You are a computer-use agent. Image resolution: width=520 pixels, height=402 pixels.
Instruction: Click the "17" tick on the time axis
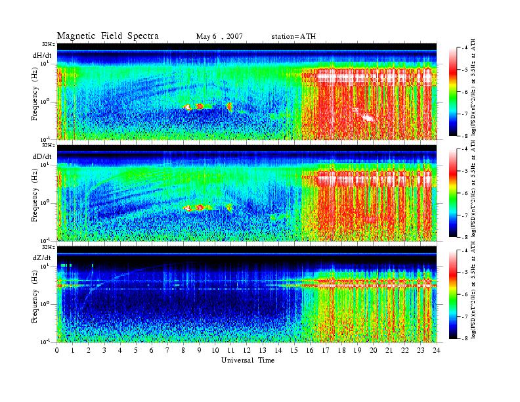(x=326, y=351)
